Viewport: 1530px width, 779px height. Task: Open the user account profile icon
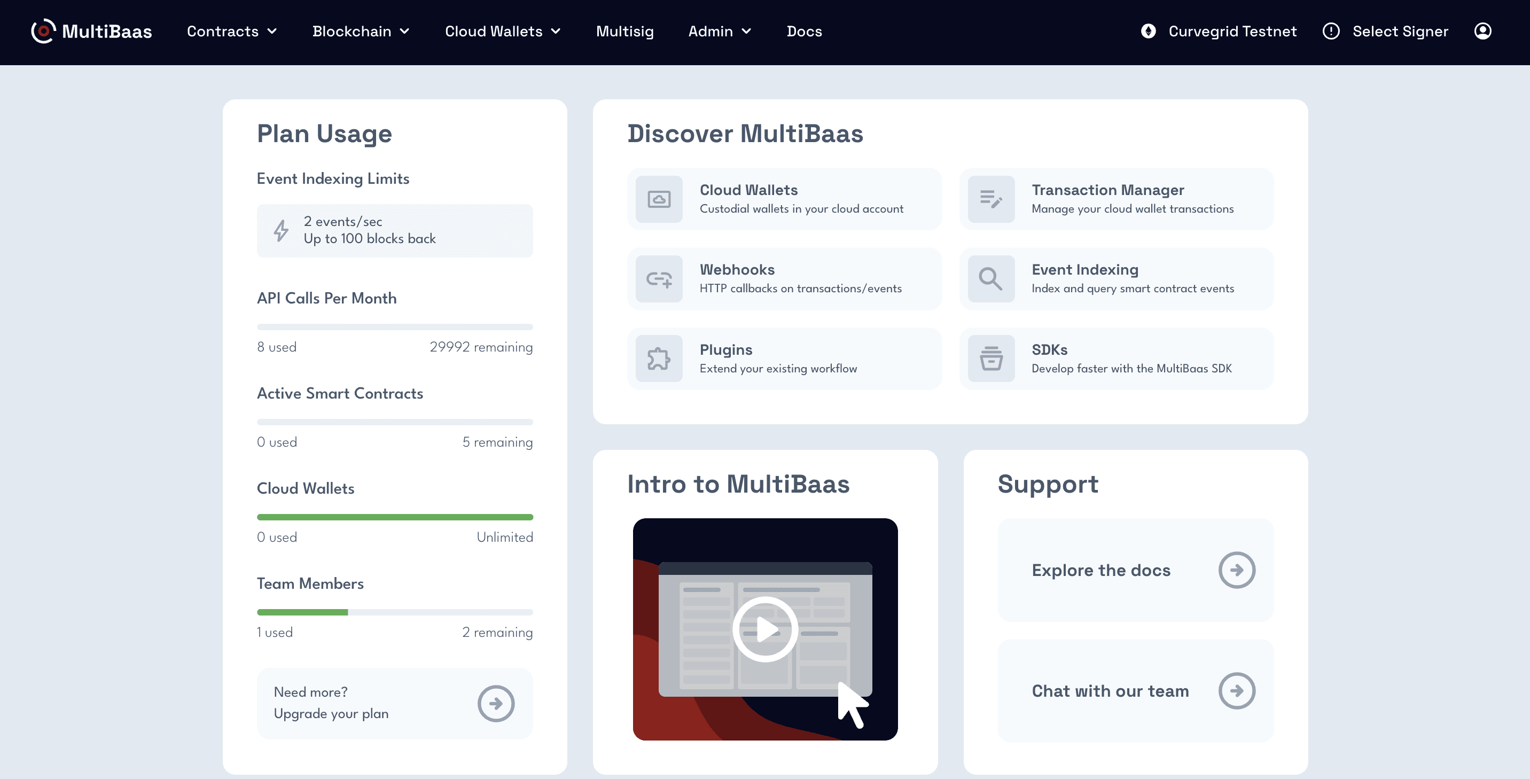(1482, 31)
